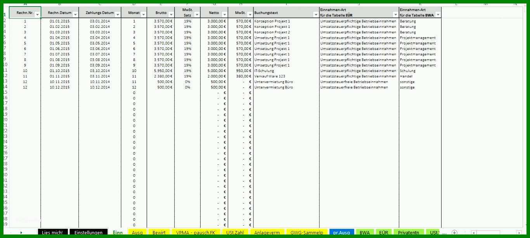
Task: Select the MwSt. cell 380,00 €
Action: point(241,76)
